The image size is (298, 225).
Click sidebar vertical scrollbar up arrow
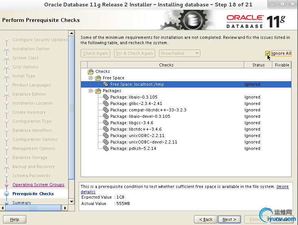72,33
